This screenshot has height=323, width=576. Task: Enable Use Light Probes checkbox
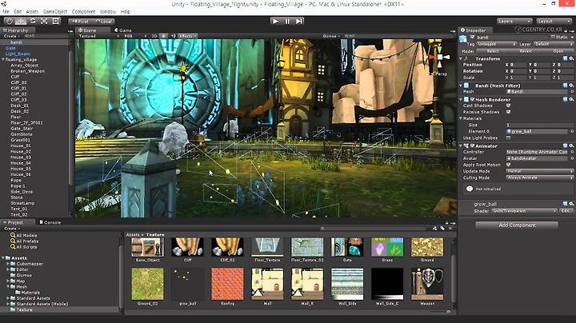click(x=509, y=138)
